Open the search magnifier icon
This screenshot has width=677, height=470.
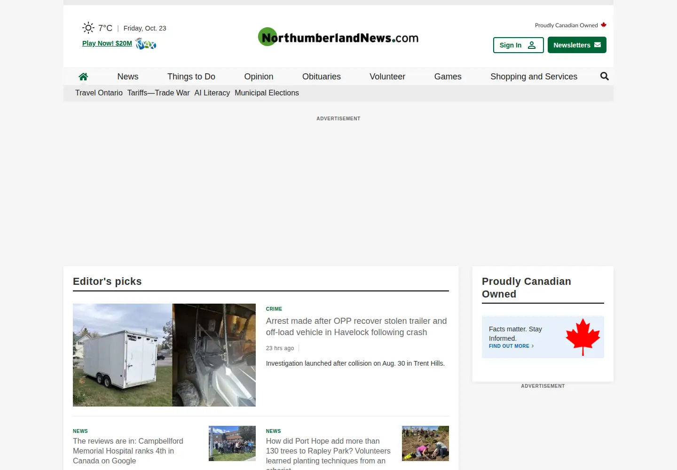(605, 76)
